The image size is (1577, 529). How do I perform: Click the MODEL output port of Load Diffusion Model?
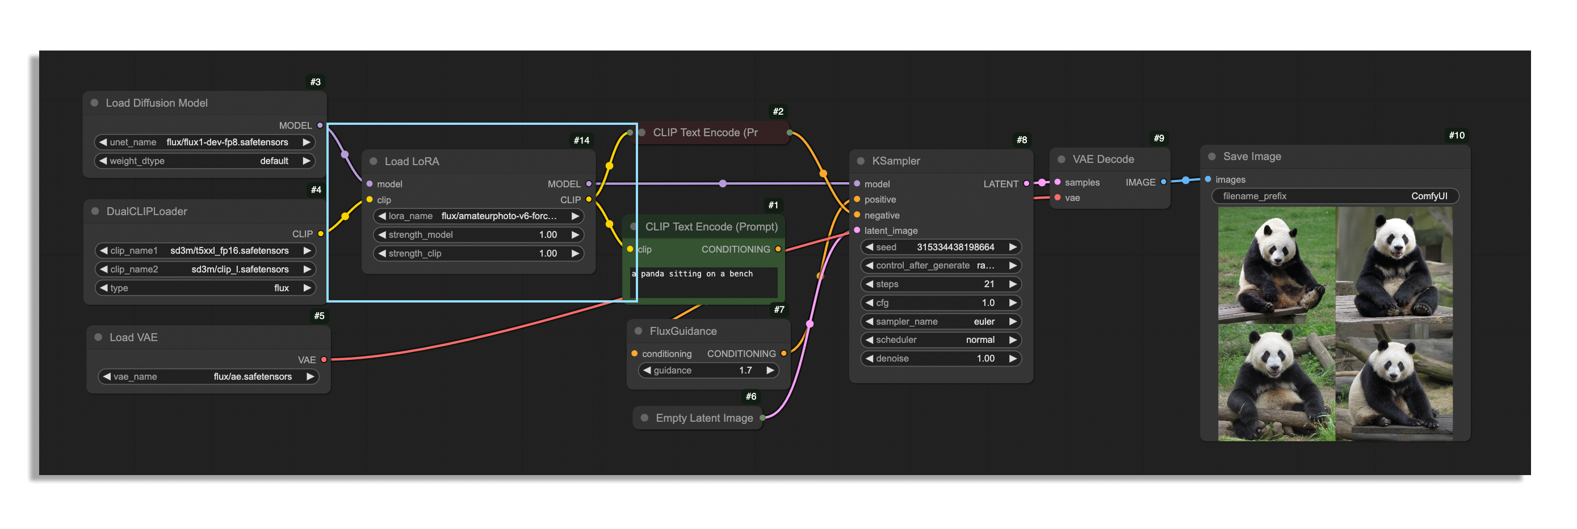pyautogui.click(x=320, y=125)
